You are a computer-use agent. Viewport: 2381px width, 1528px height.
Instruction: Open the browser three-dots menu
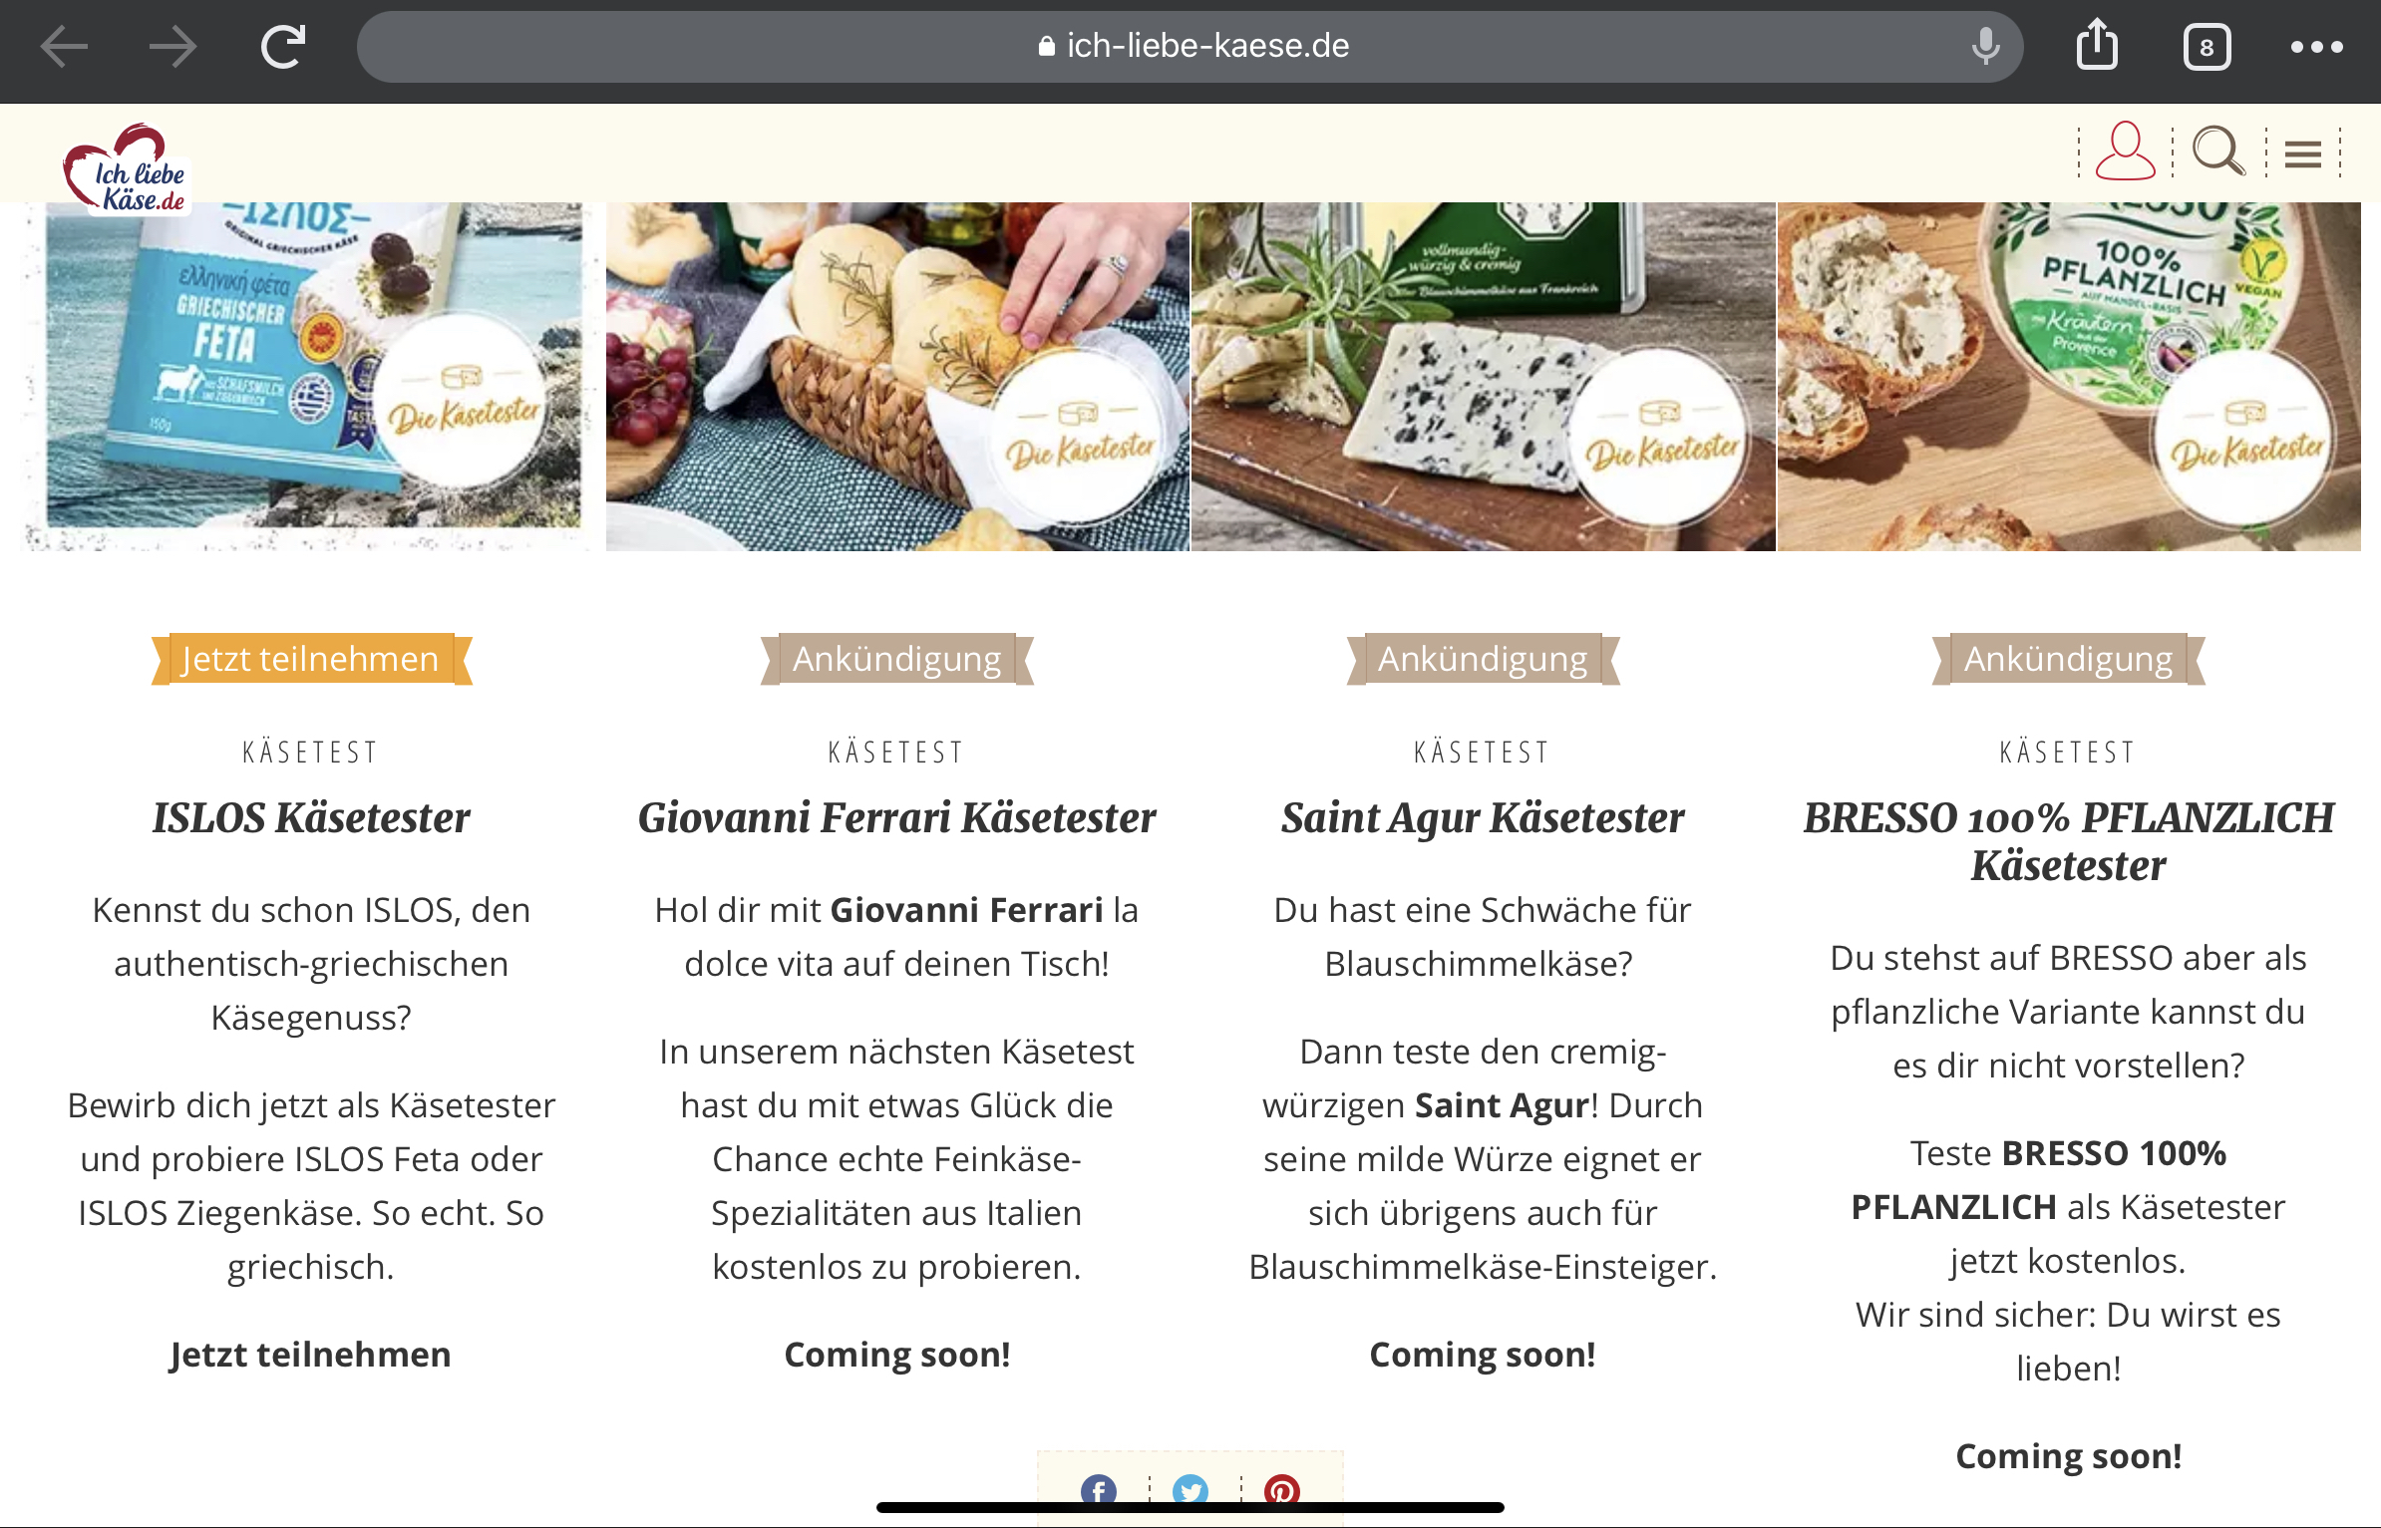tap(2316, 47)
